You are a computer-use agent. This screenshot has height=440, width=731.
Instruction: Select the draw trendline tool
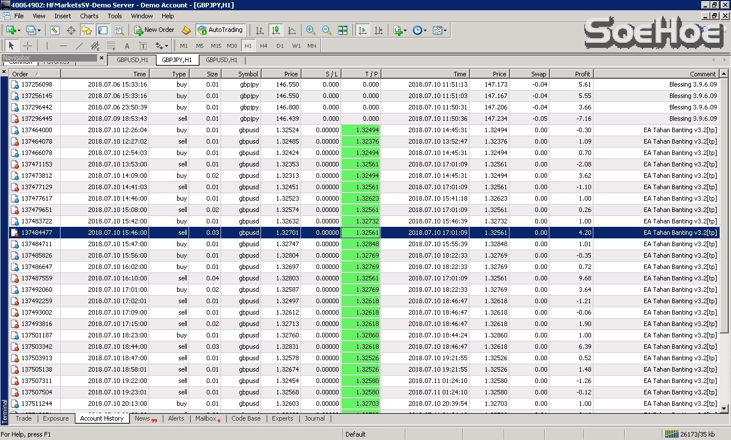click(79, 46)
